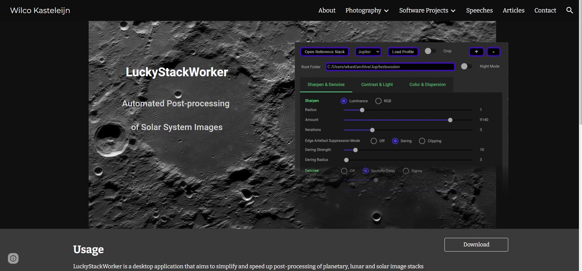Set Edge Artefact Suppression to Off
The width and height of the screenshot is (582, 271).
click(x=374, y=141)
